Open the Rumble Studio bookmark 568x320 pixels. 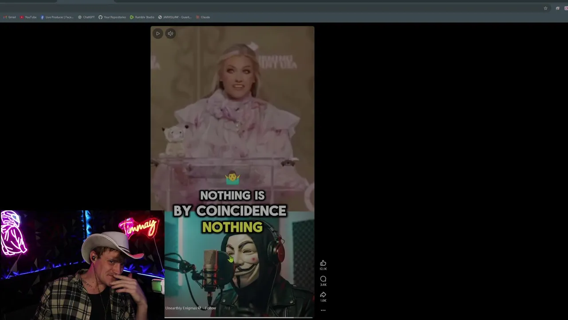coord(142,17)
